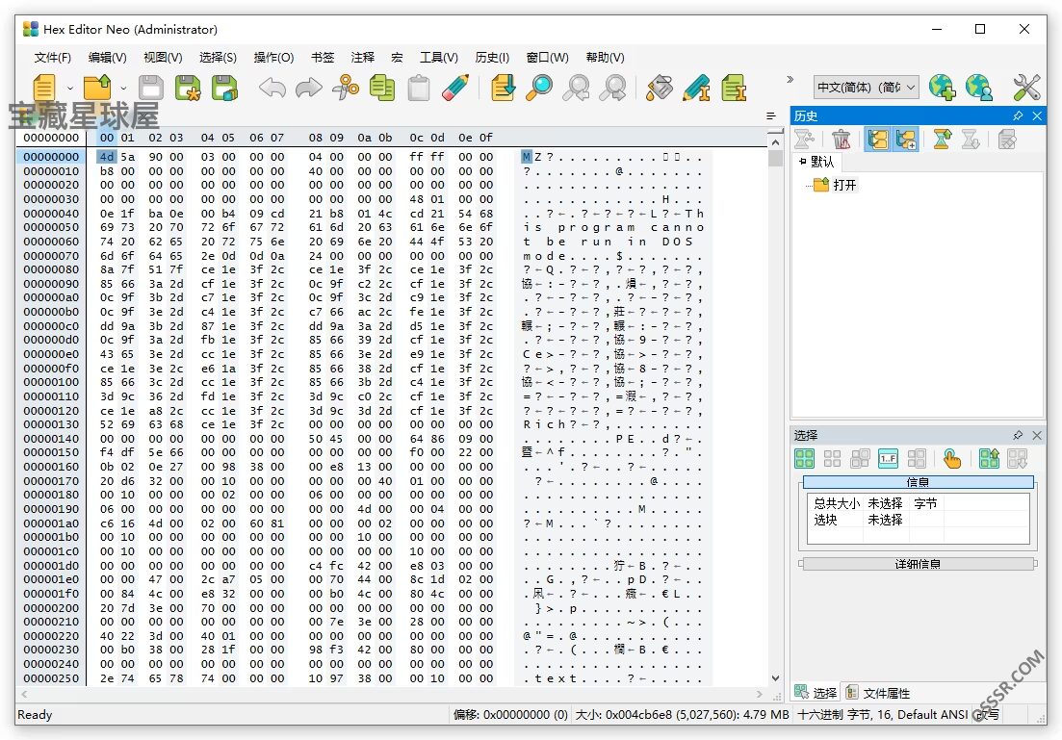Click the pencil with text cursor icon
1062x740 pixels.
pos(696,88)
